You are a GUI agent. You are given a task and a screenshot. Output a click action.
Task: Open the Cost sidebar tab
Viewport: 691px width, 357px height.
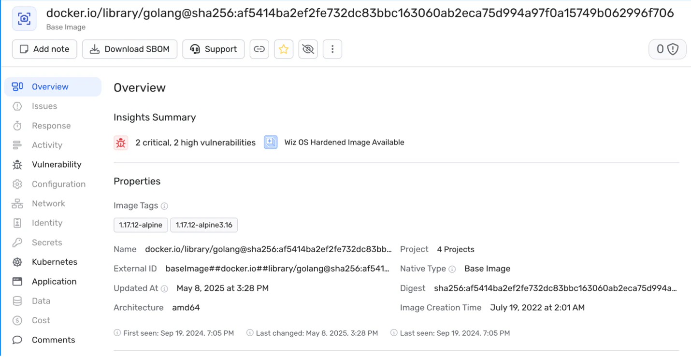tap(53, 320)
